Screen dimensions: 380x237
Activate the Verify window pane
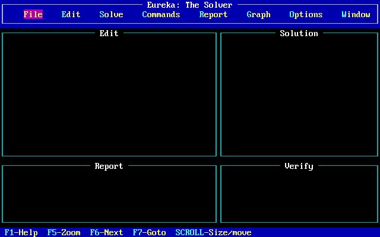(299, 194)
